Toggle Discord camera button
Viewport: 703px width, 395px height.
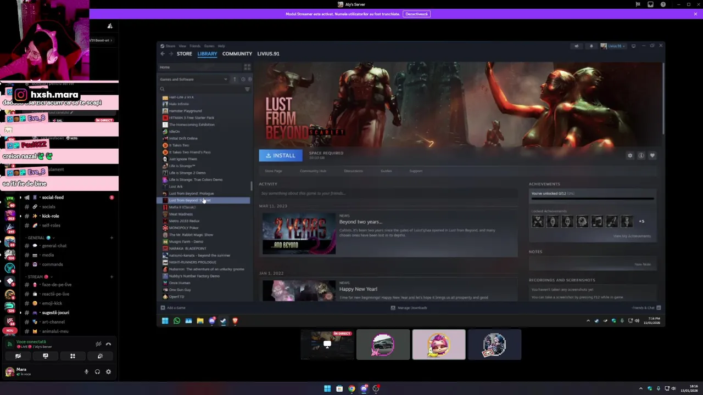18,356
